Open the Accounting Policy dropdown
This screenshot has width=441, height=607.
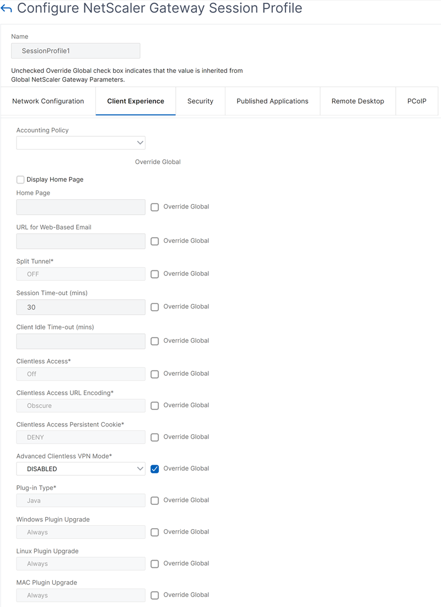(x=81, y=143)
